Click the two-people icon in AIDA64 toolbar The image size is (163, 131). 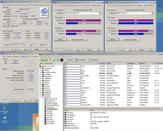(x=58, y=60)
